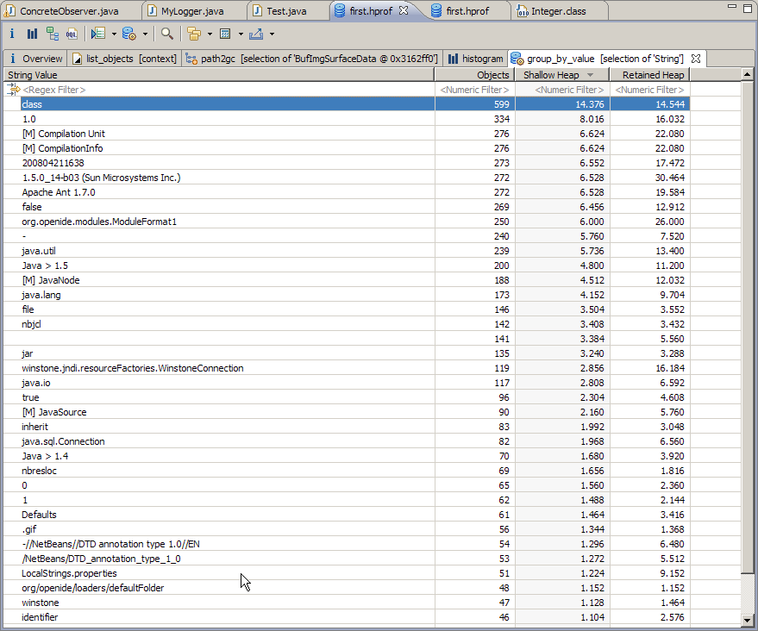Select the '200804211638' row
The width and height of the screenshot is (758, 631).
[347, 163]
